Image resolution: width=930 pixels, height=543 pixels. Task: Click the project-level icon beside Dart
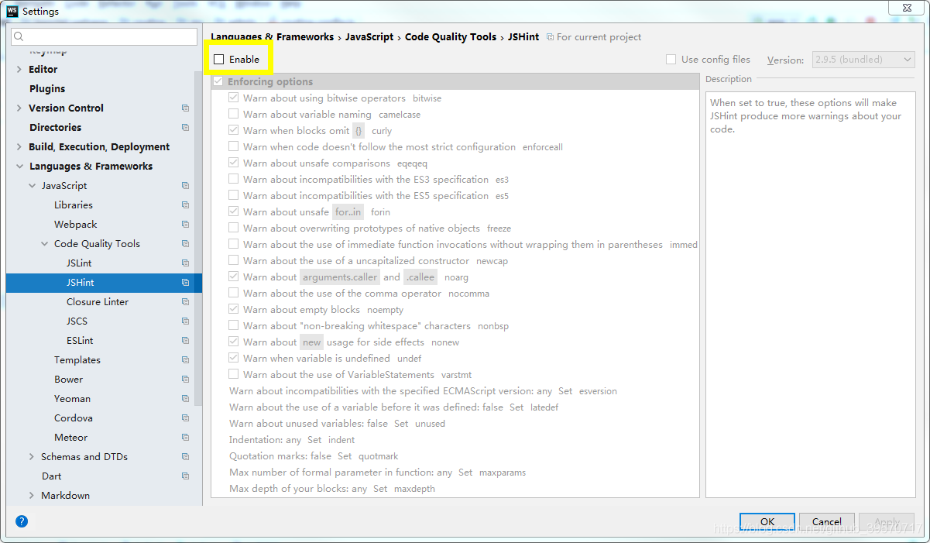(x=185, y=476)
